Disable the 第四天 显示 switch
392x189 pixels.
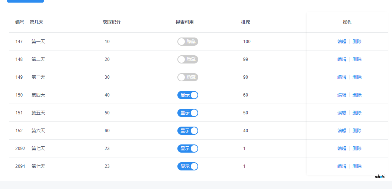(x=187, y=95)
